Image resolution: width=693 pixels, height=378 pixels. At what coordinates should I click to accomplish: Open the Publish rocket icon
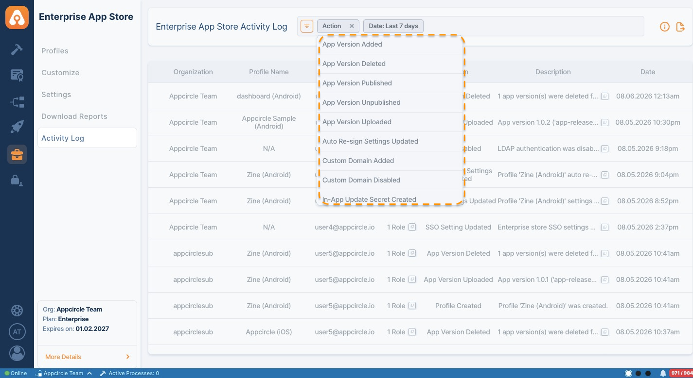17,128
